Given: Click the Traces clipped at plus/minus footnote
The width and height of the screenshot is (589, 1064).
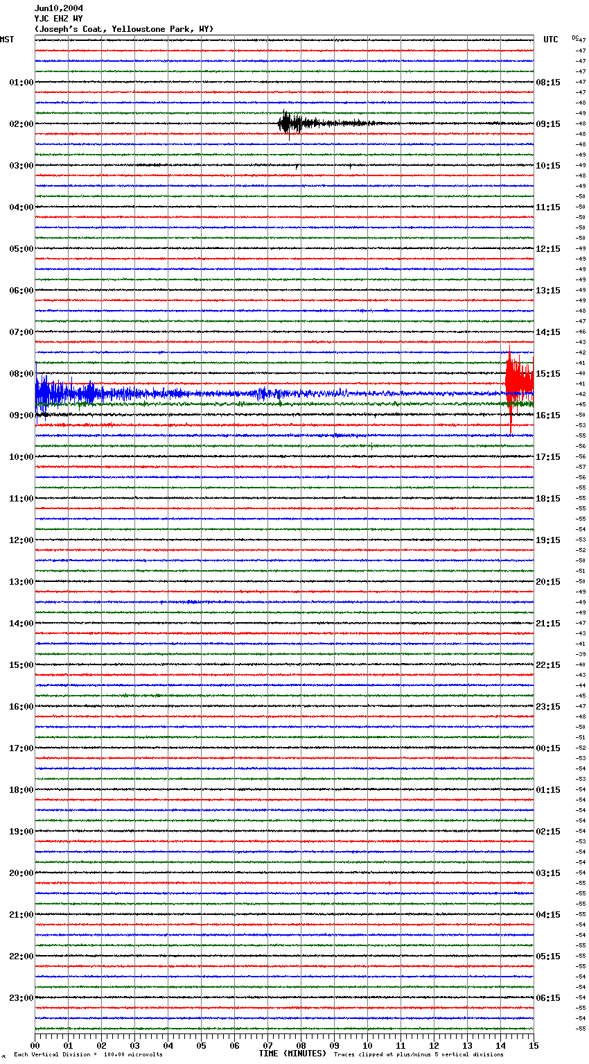Looking at the screenshot, I should (419, 1054).
